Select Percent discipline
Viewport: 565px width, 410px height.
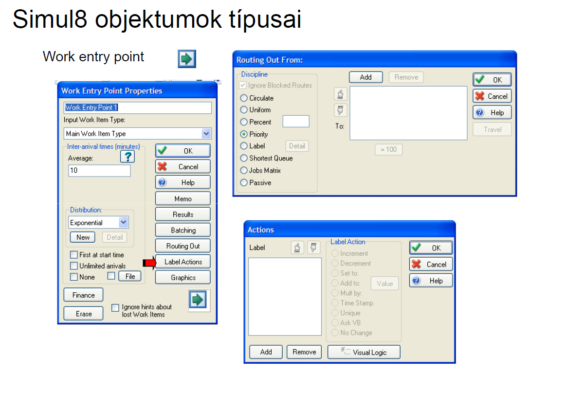(244, 122)
